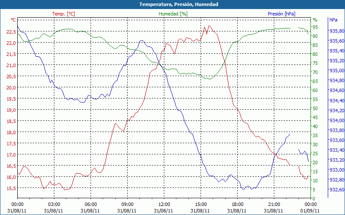Click time axis label "03:00"

(x=53, y=205)
